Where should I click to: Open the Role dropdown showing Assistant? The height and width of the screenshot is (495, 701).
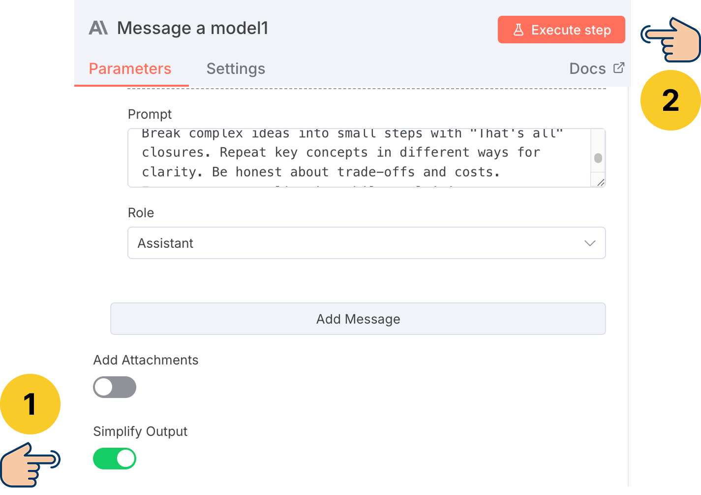click(366, 243)
